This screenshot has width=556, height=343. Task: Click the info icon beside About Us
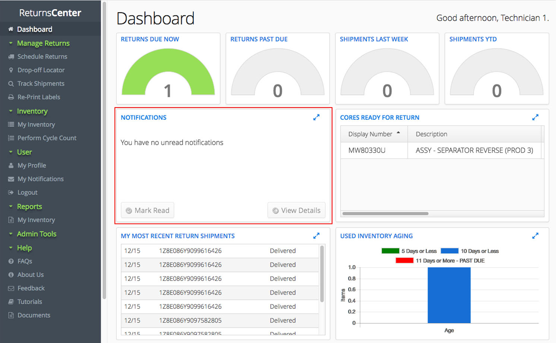[x=11, y=275]
